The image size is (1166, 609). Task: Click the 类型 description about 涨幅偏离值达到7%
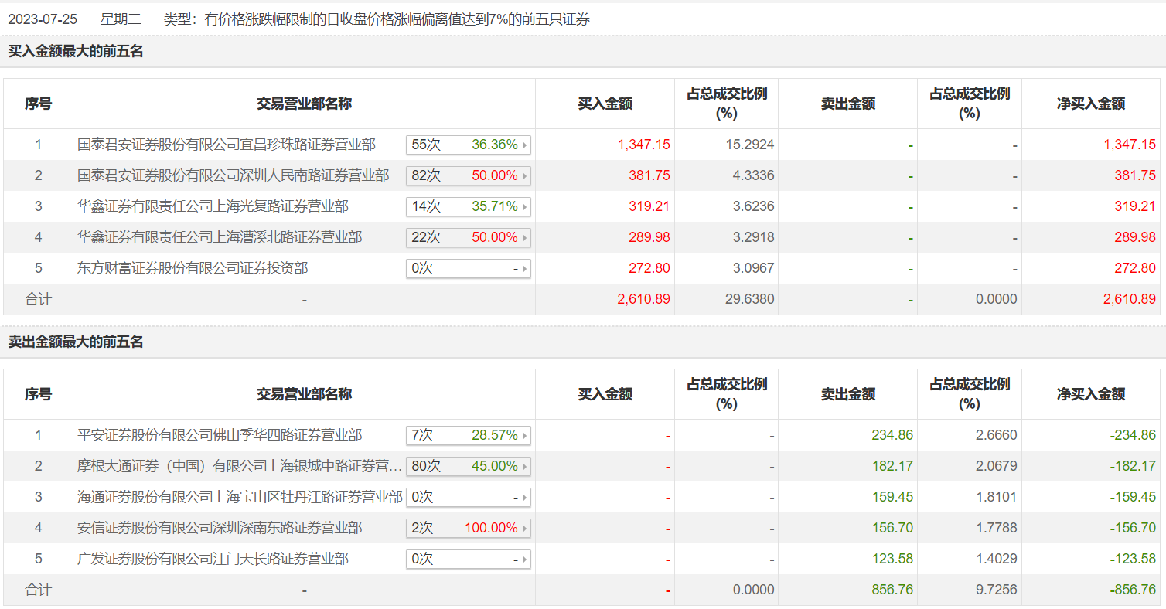[x=377, y=19]
